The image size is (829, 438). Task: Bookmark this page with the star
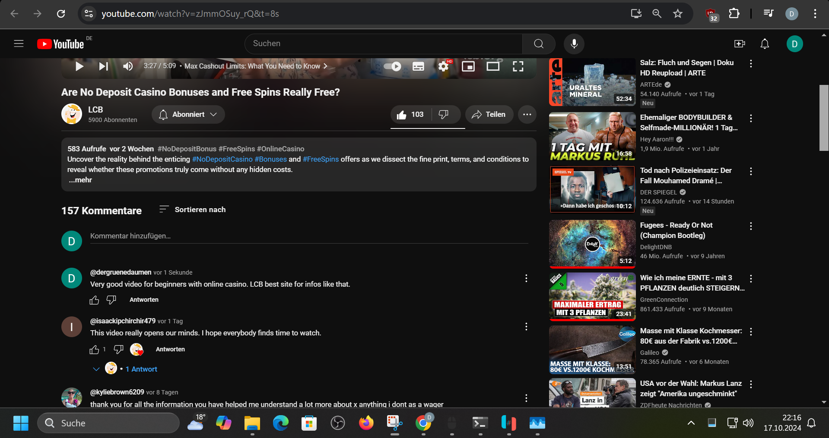pos(678,14)
